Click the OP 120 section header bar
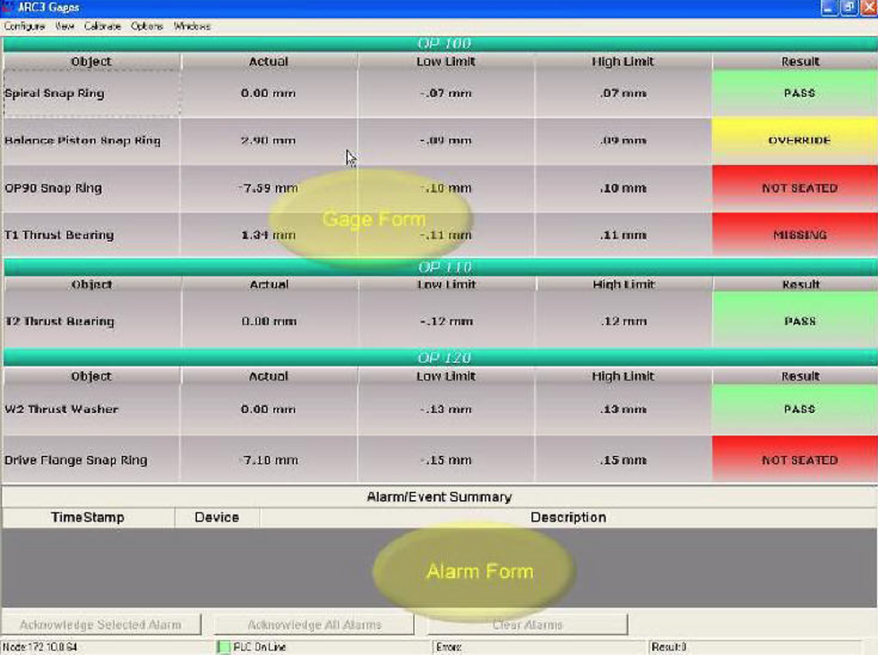Image resolution: width=878 pixels, height=655 pixels. pyautogui.click(x=440, y=358)
